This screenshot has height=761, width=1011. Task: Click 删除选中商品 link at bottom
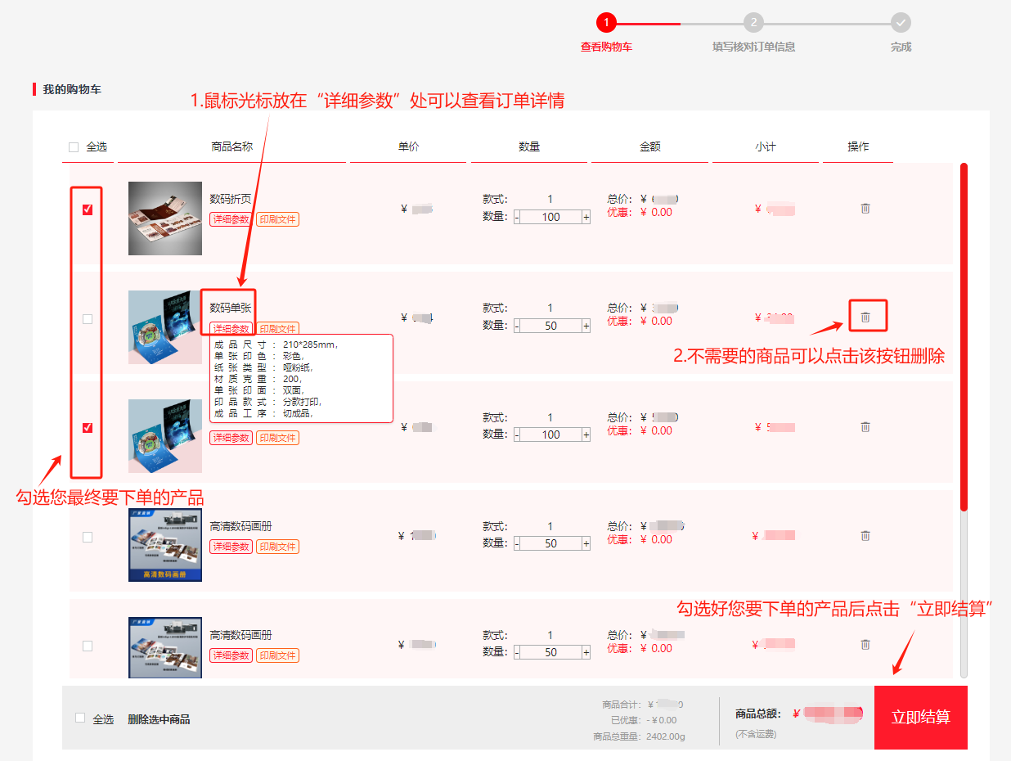pyautogui.click(x=159, y=719)
